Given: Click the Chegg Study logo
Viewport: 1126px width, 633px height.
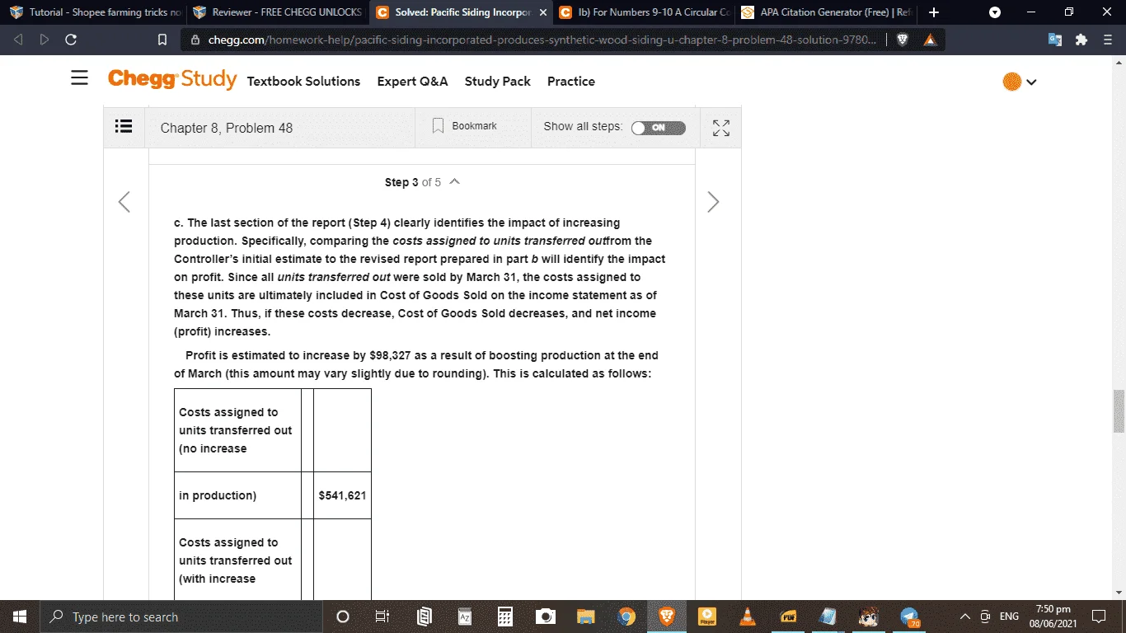Looking at the screenshot, I should (172, 80).
